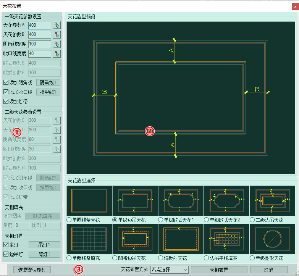
Task: Select the 单级欧式天花2 preview thumbnail
Action: click(x=226, y=201)
